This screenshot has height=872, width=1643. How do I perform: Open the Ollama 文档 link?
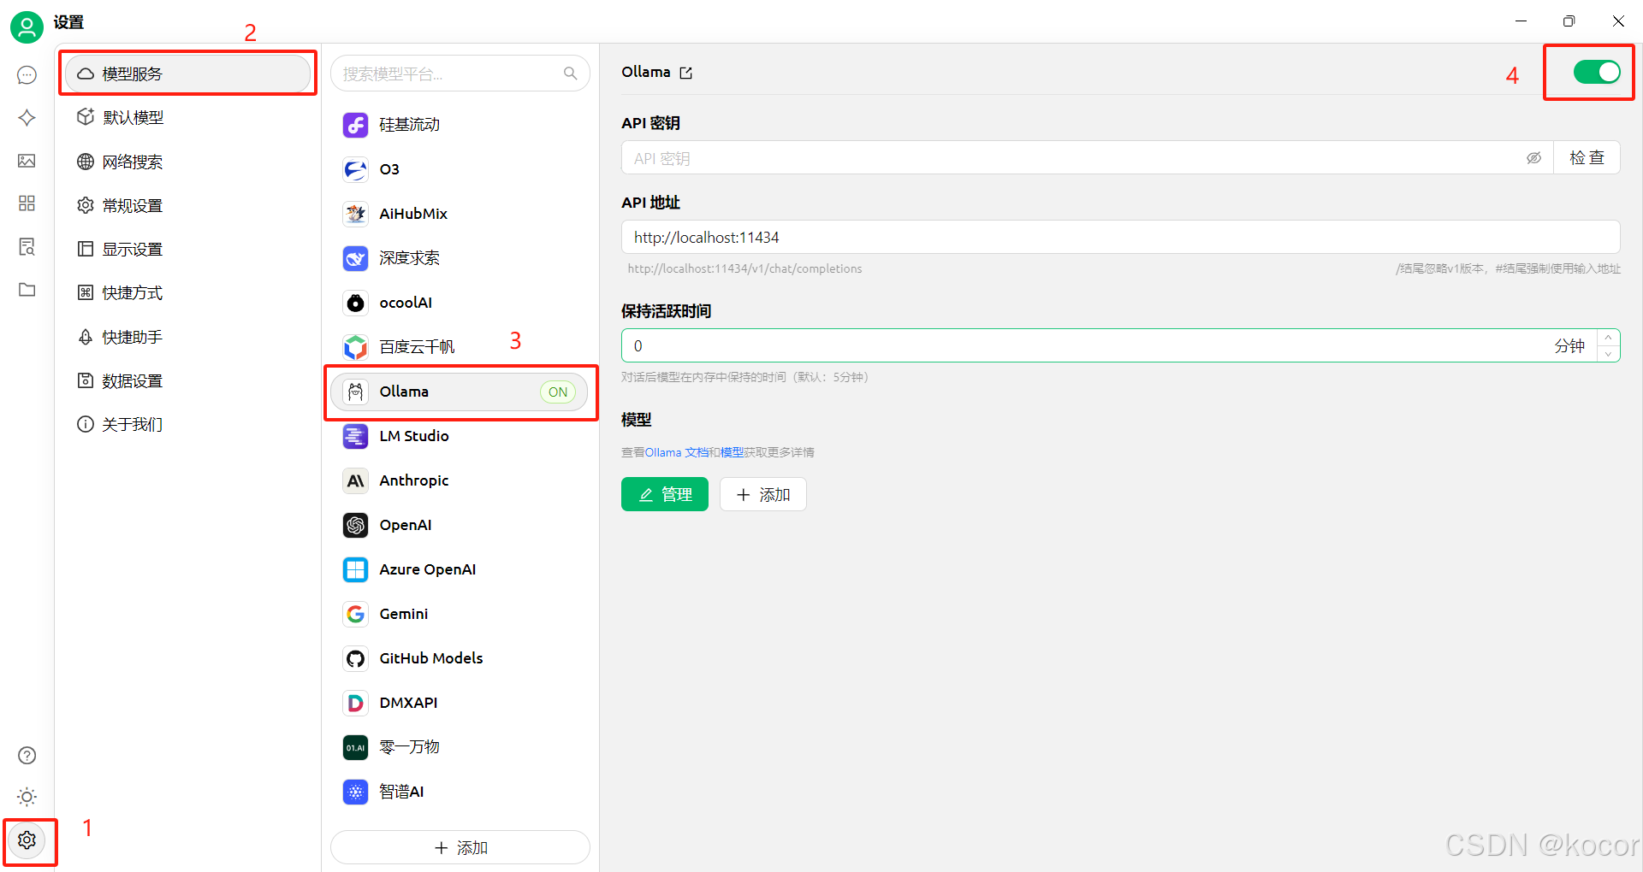[x=676, y=452]
